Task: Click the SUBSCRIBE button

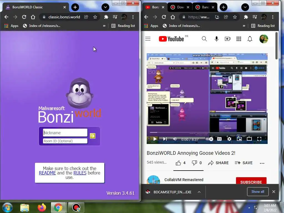Action: (251, 181)
